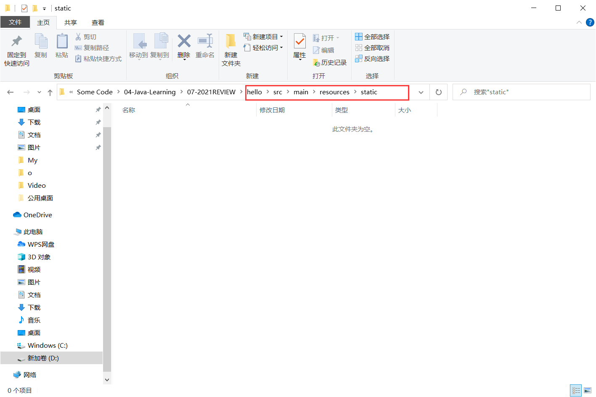
Task: Click Paste Shortcut option
Action: tap(98, 59)
